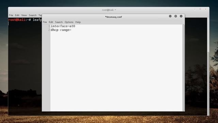The height and width of the screenshot is (123, 218).
Task: Open Options menu in the editor
Action: click(x=69, y=22)
